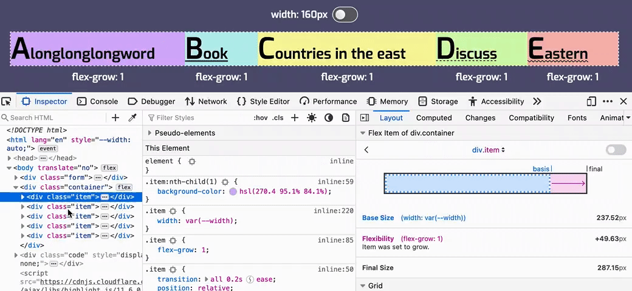The image size is (632, 291).
Task: Toggle the .hov pseudo-class panel
Action: [x=260, y=118]
